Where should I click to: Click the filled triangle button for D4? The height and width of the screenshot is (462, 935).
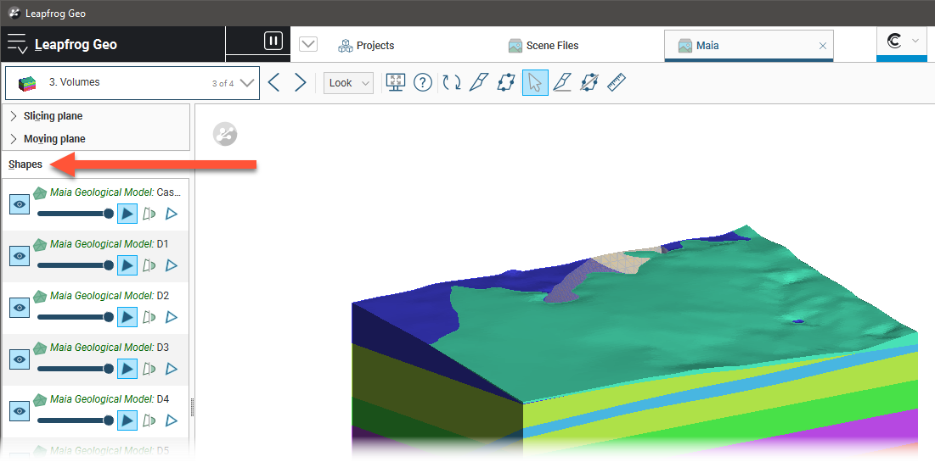coord(127,420)
